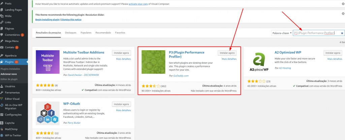Select the Resultados da pesquisa tab
This screenshot has width=345, height=140.
49,32
